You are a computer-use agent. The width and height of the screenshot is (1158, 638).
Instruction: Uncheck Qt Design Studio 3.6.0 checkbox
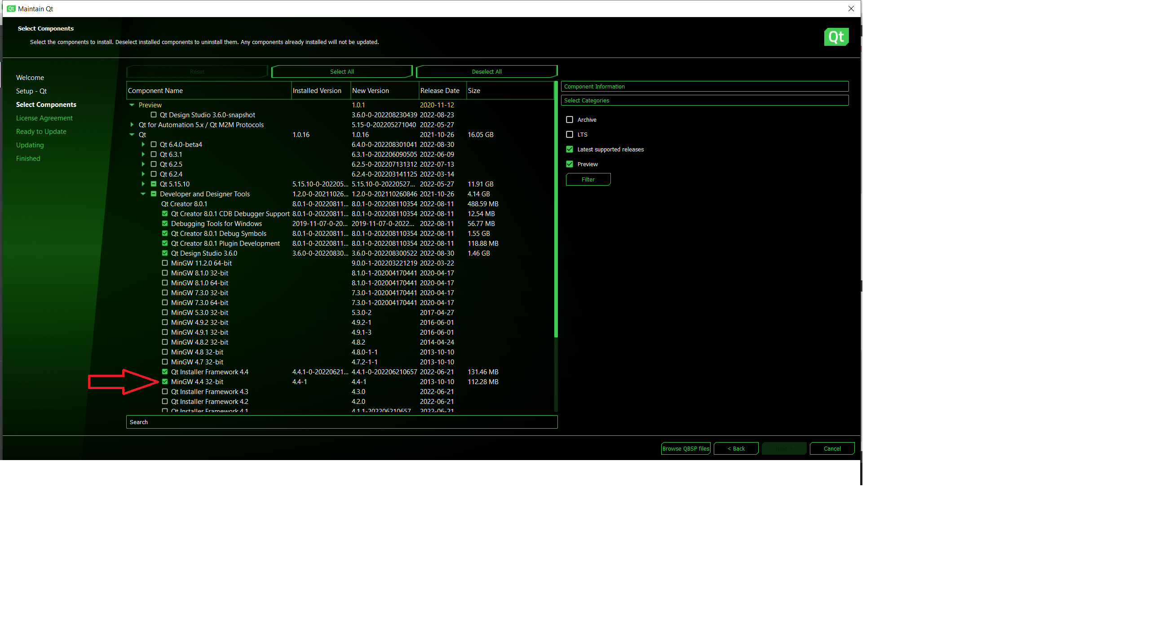click(165, 253)
